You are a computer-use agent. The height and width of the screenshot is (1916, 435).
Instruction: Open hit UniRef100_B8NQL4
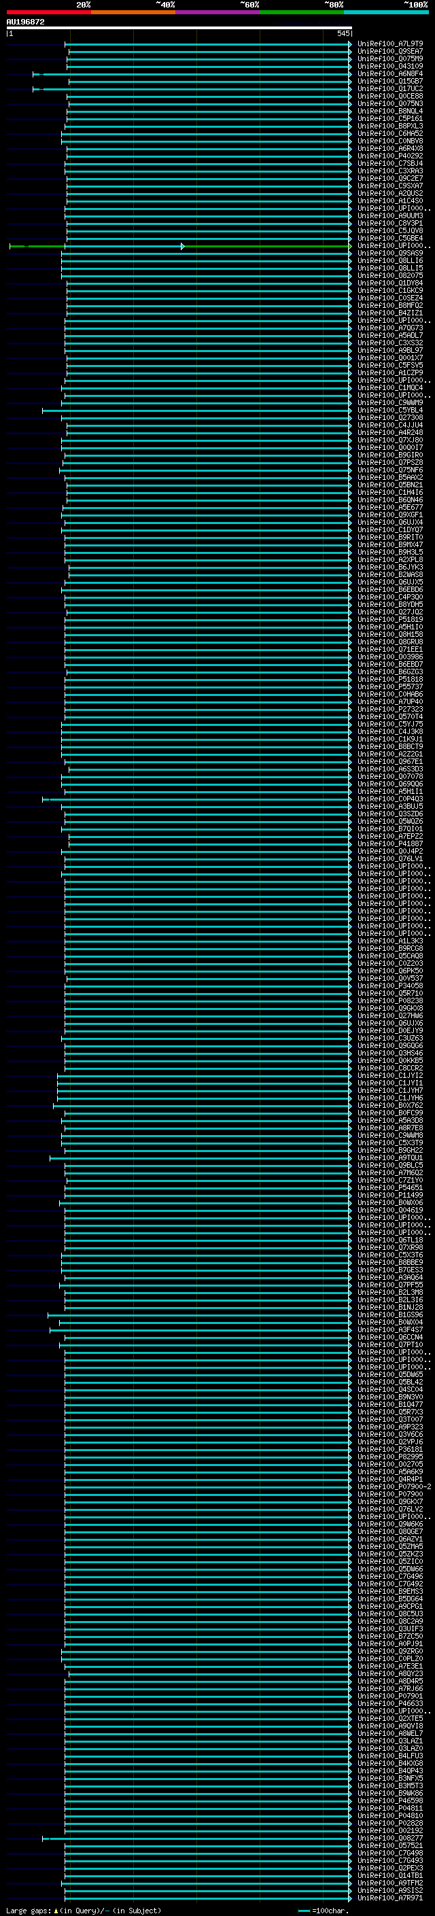point(389,111)
